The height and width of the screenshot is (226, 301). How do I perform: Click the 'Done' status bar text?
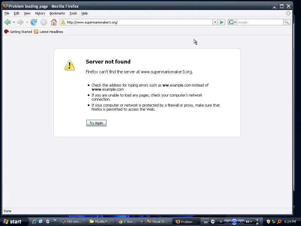(7, 211)
